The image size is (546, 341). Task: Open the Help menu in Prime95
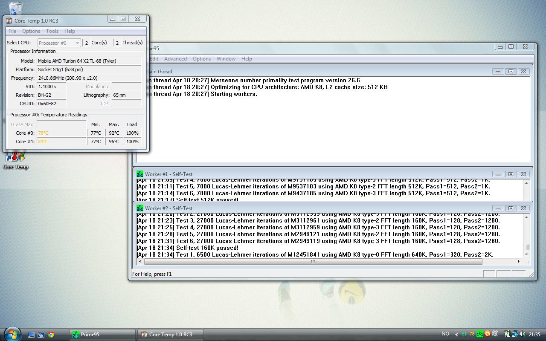click(x=247, y=59)
